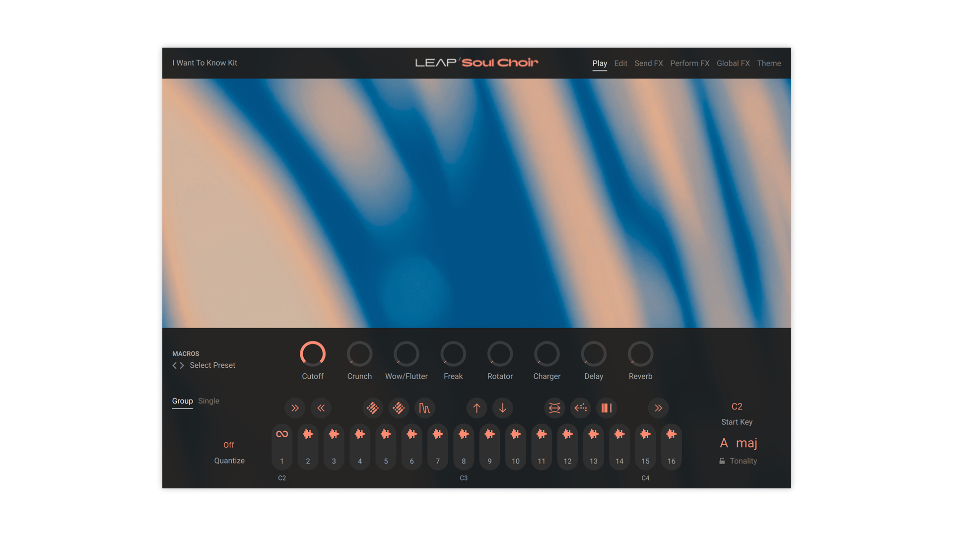Screen dimensions: 953x536
Task: Click the I Want To Know Kit name
Action: tap(204, 63)
